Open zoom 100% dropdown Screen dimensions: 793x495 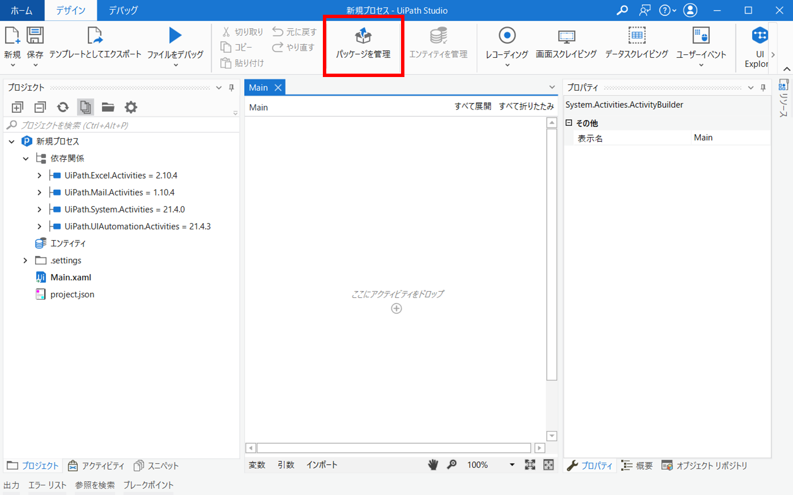512,464
